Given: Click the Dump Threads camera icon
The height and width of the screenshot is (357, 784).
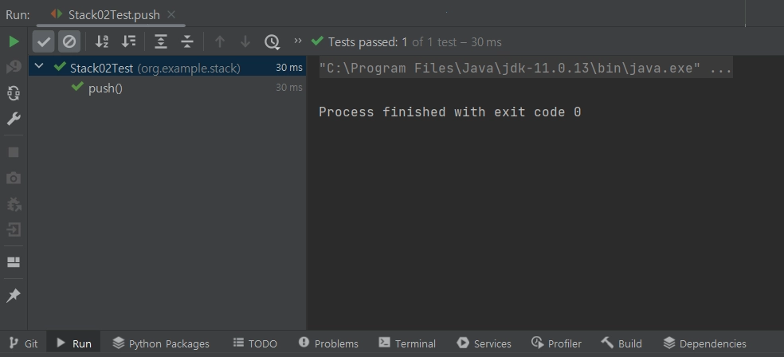Looking at the screenshot, I should [x=14, y=178].
